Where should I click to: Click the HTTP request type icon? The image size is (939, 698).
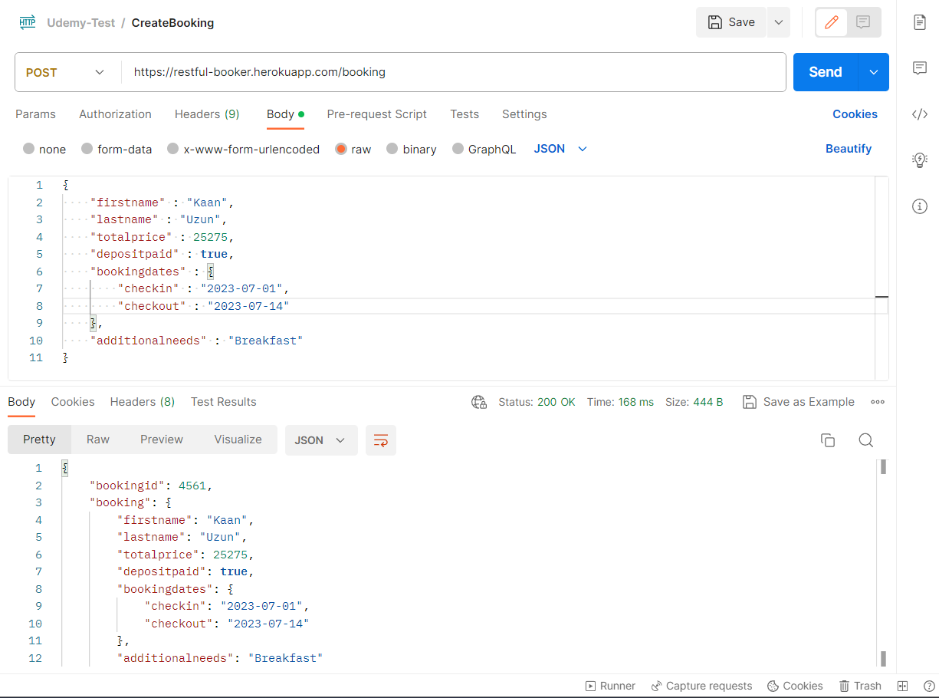coord(28,22)
